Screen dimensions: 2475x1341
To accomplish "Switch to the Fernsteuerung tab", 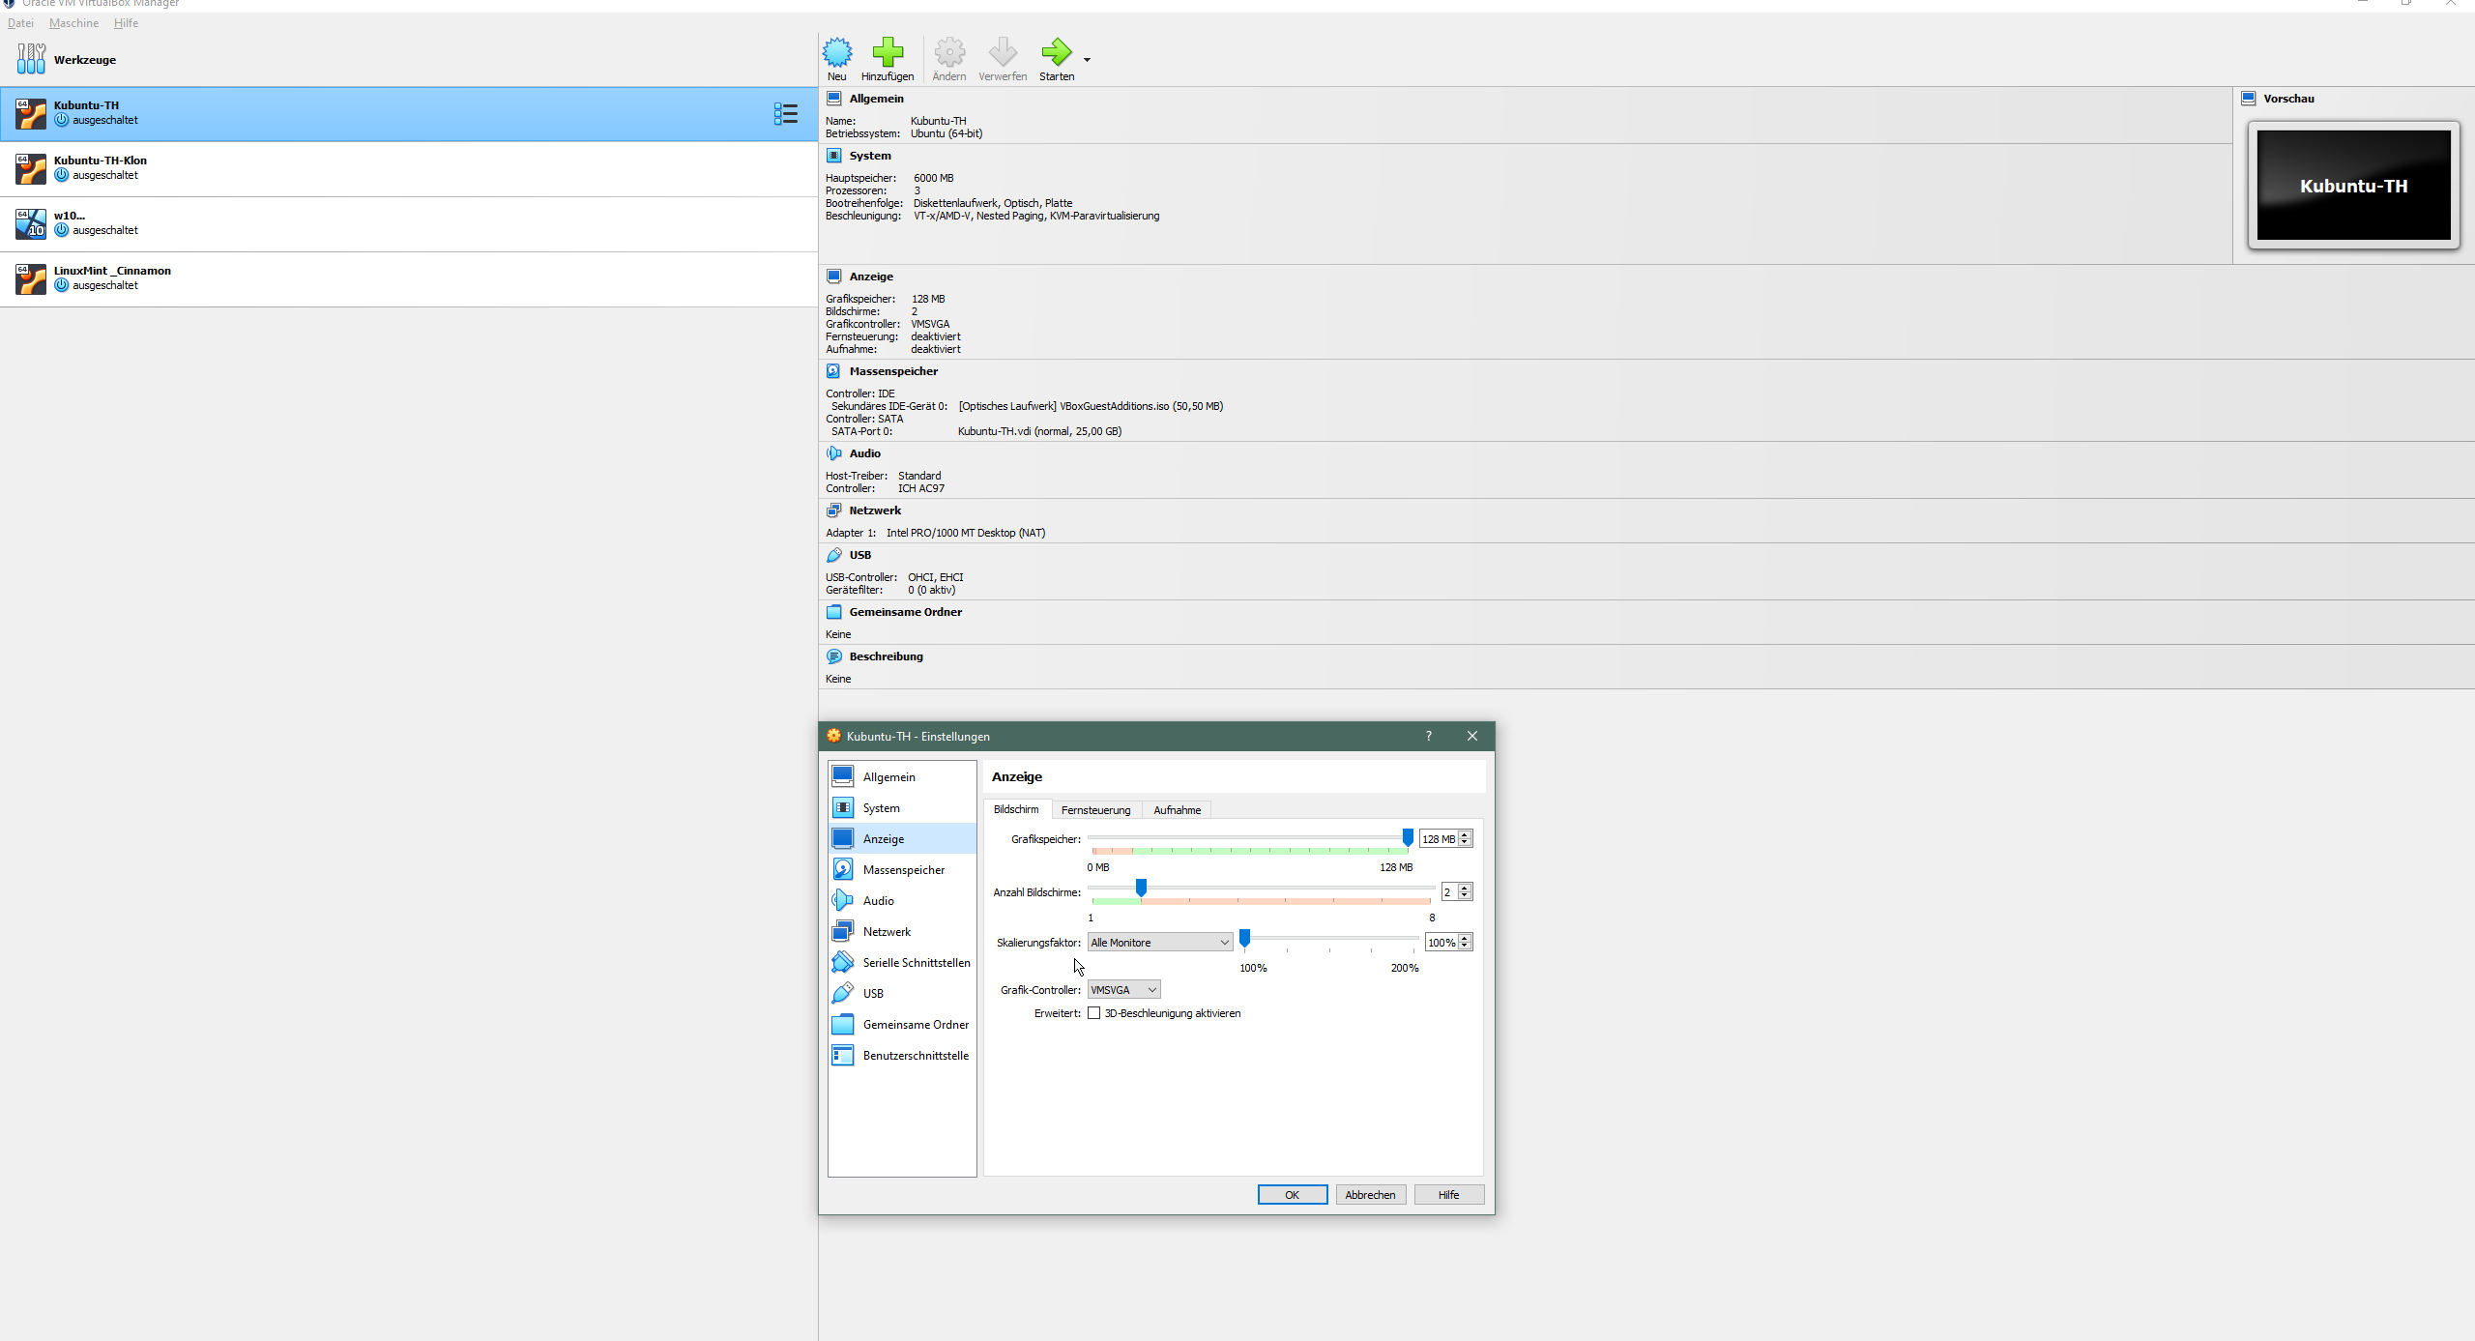I will [1095, 810].
